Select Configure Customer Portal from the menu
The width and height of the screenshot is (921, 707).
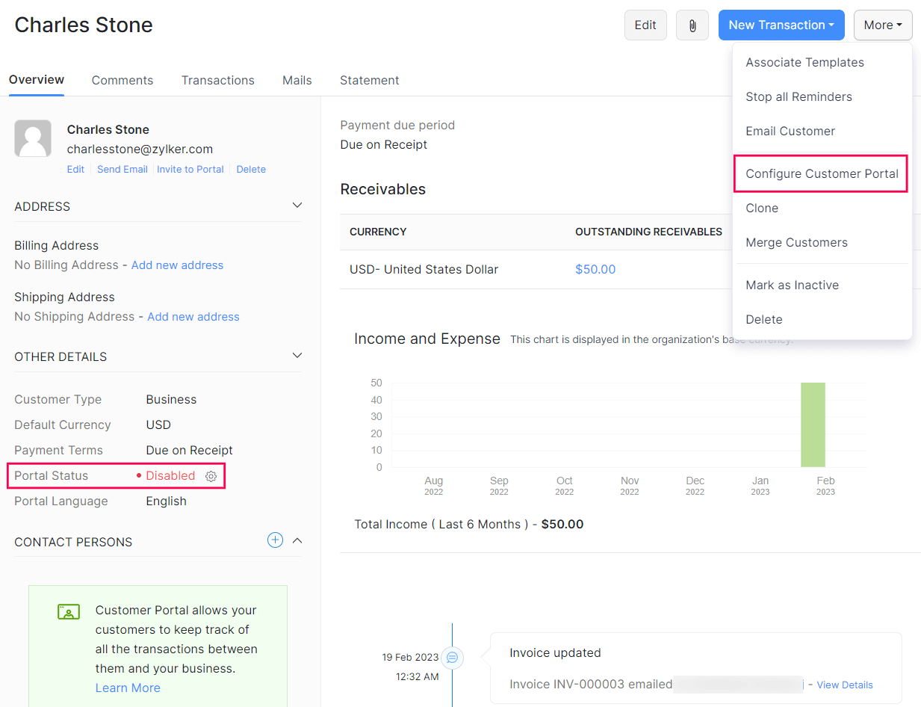click(x=820, y=173)
